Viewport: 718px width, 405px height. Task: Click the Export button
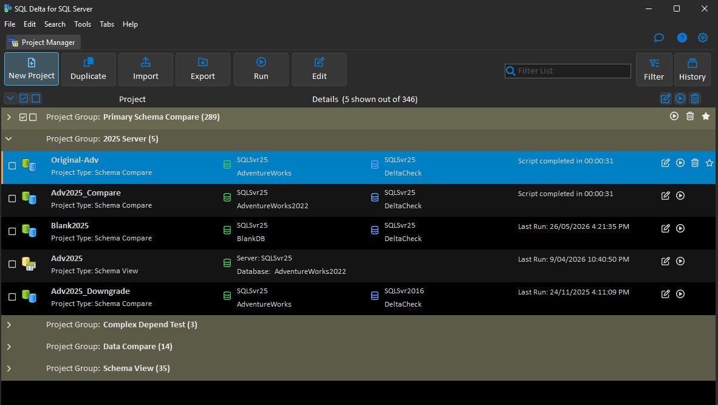tap(203, 69)
